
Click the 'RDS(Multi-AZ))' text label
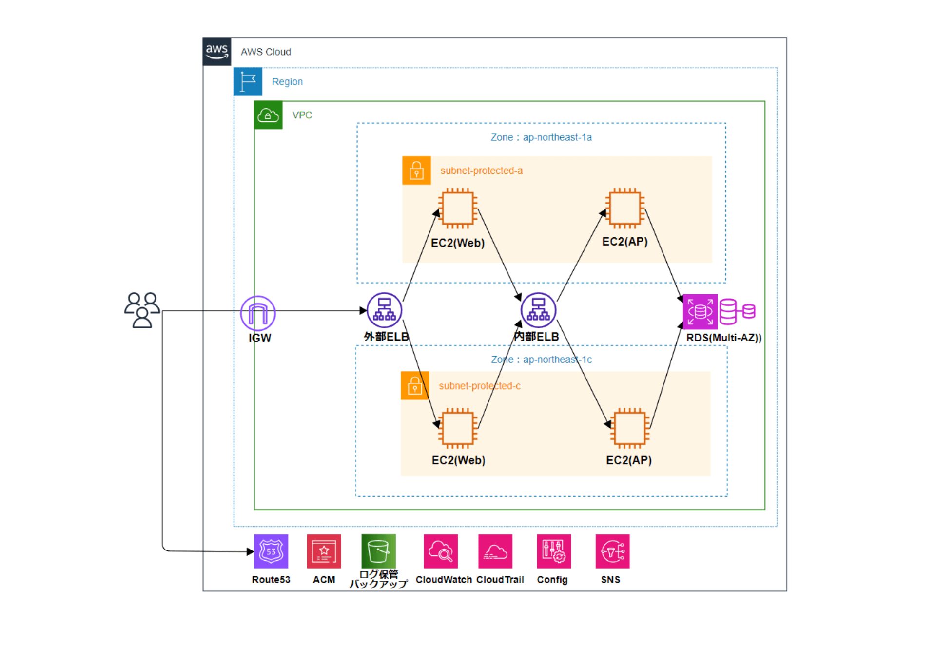[x=724, y=338]
